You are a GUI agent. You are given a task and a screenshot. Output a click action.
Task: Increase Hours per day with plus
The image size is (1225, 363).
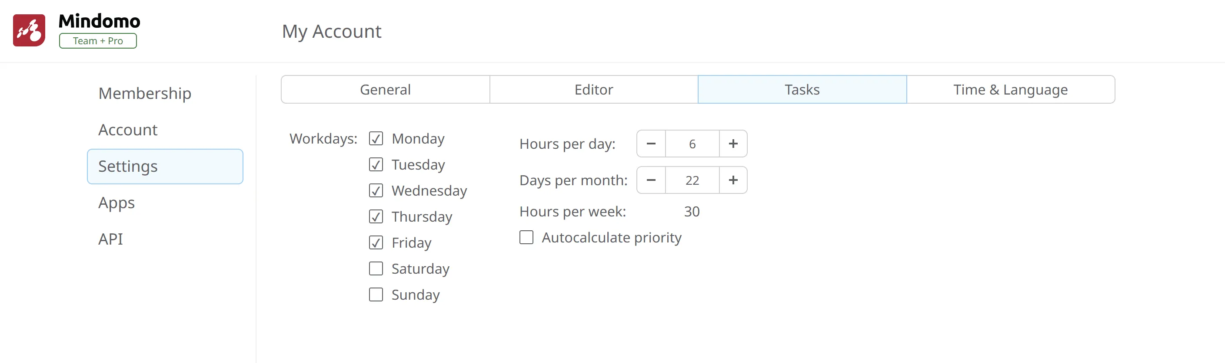coord(733,144)
